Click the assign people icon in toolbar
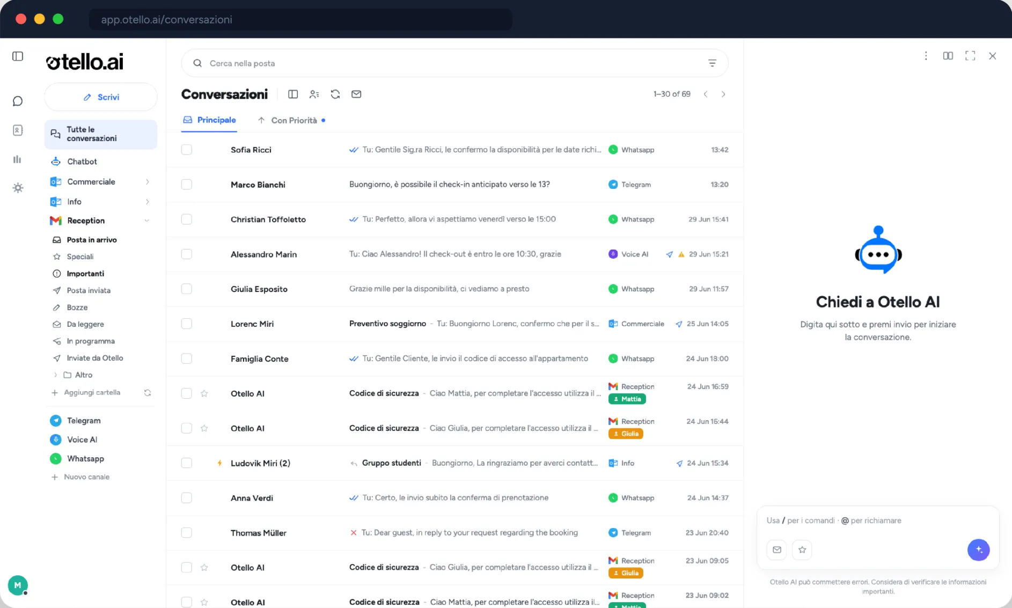This screenshot has width=1012, height=608. [314, 94]
